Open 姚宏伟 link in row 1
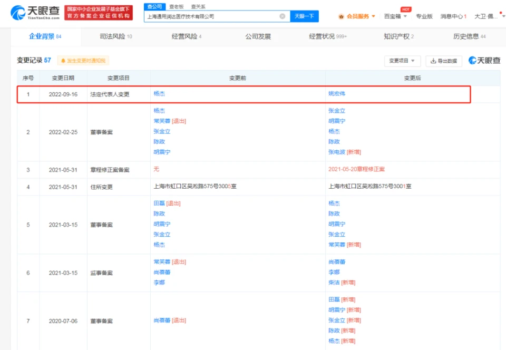Screen dimensions: 506x350 coord(337,94)
